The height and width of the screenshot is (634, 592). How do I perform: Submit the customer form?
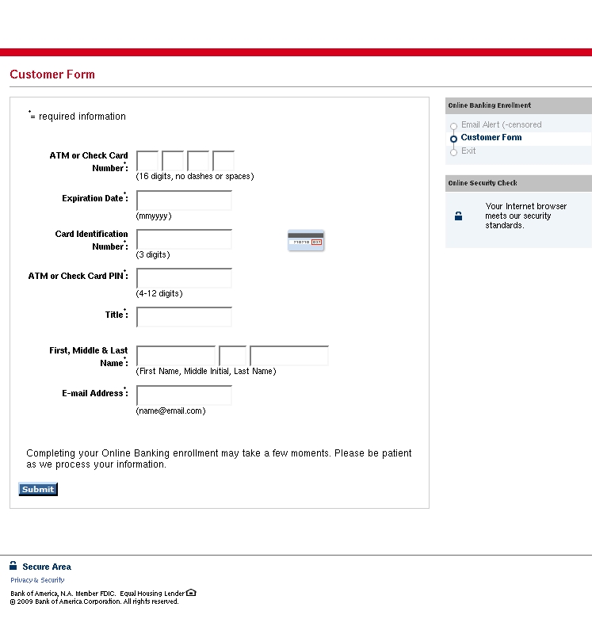[38, 489]
